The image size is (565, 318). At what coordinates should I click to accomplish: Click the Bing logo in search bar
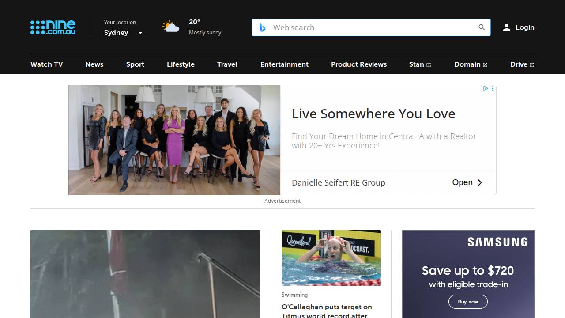(x=262, y=27)
